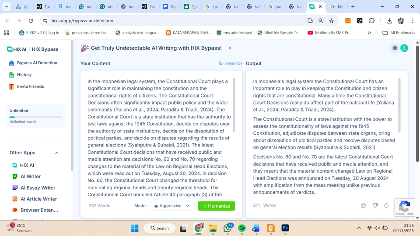Image resolution: width=420 pixels, height=236 pixels.
Task: Expand the hidden bookmarks overflow chevron
Action: (369, 33)
